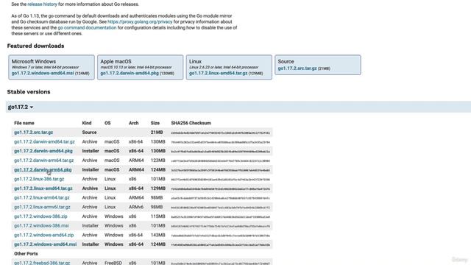Click the Size column header
471x265 pixels.
tap(155, 123)
